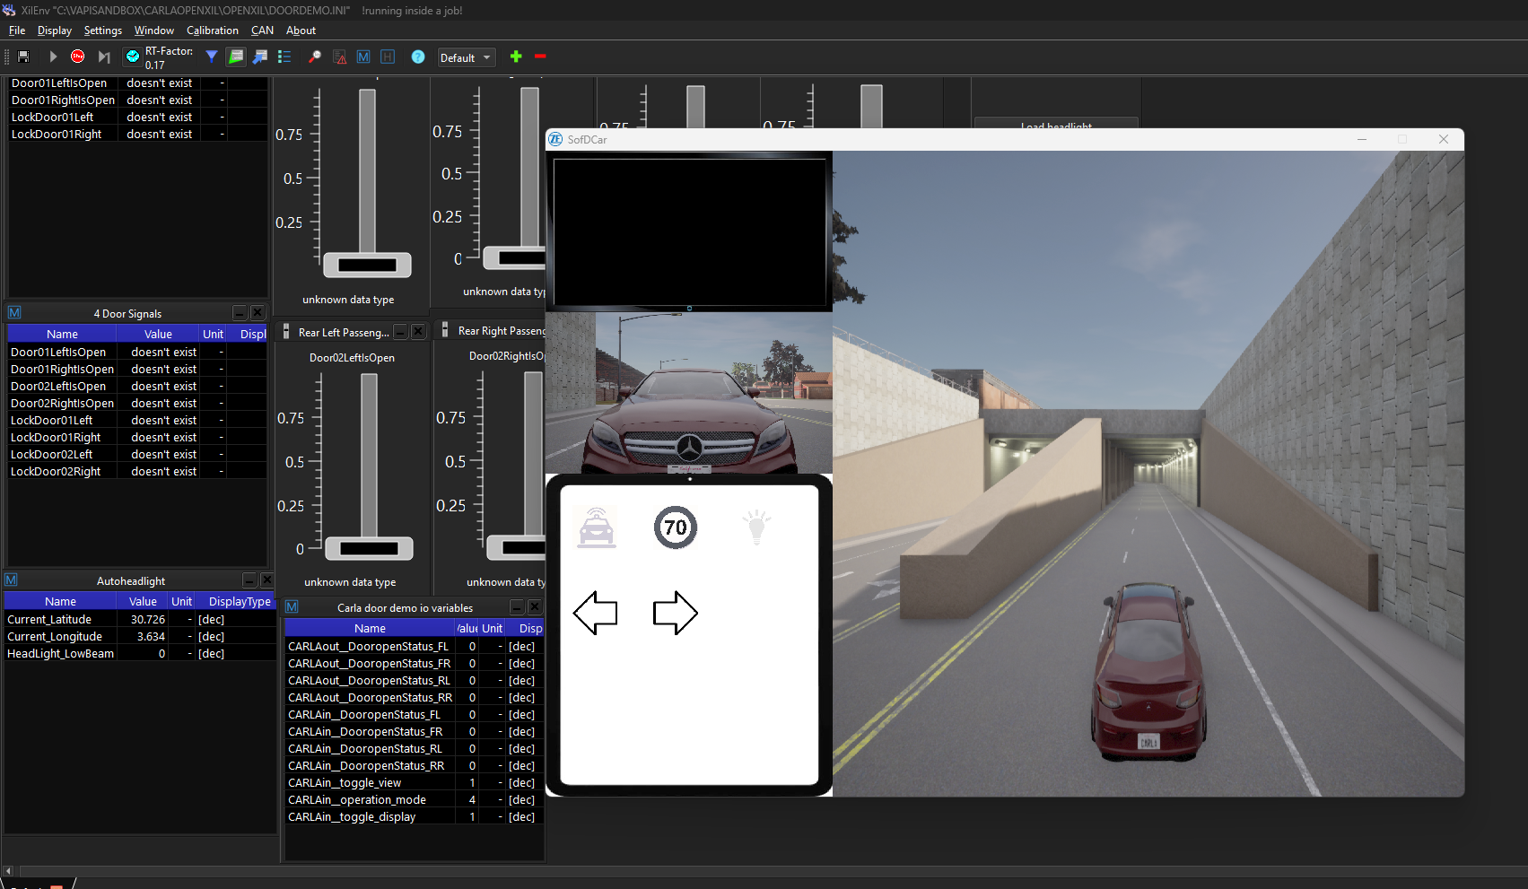Start the simulation with the Play icon
The width and height of the screenshot is (1528, 889).
tap(52, 56)
